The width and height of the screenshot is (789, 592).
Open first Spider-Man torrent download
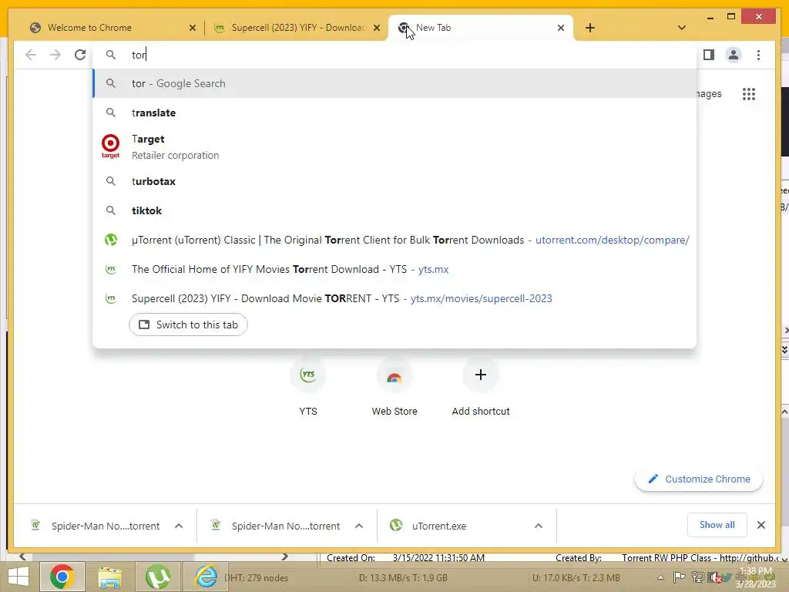pyautogui.click(x=96, y=526)
